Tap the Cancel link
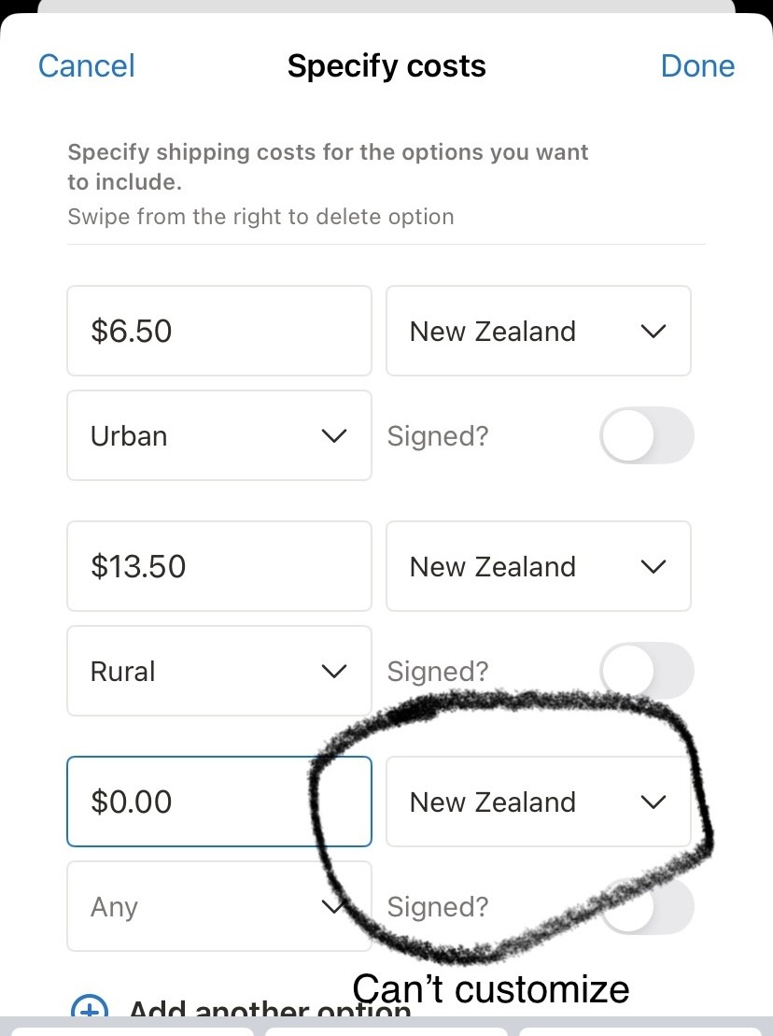The height and width of the screenshot is (1036, 773). [86, 66]
